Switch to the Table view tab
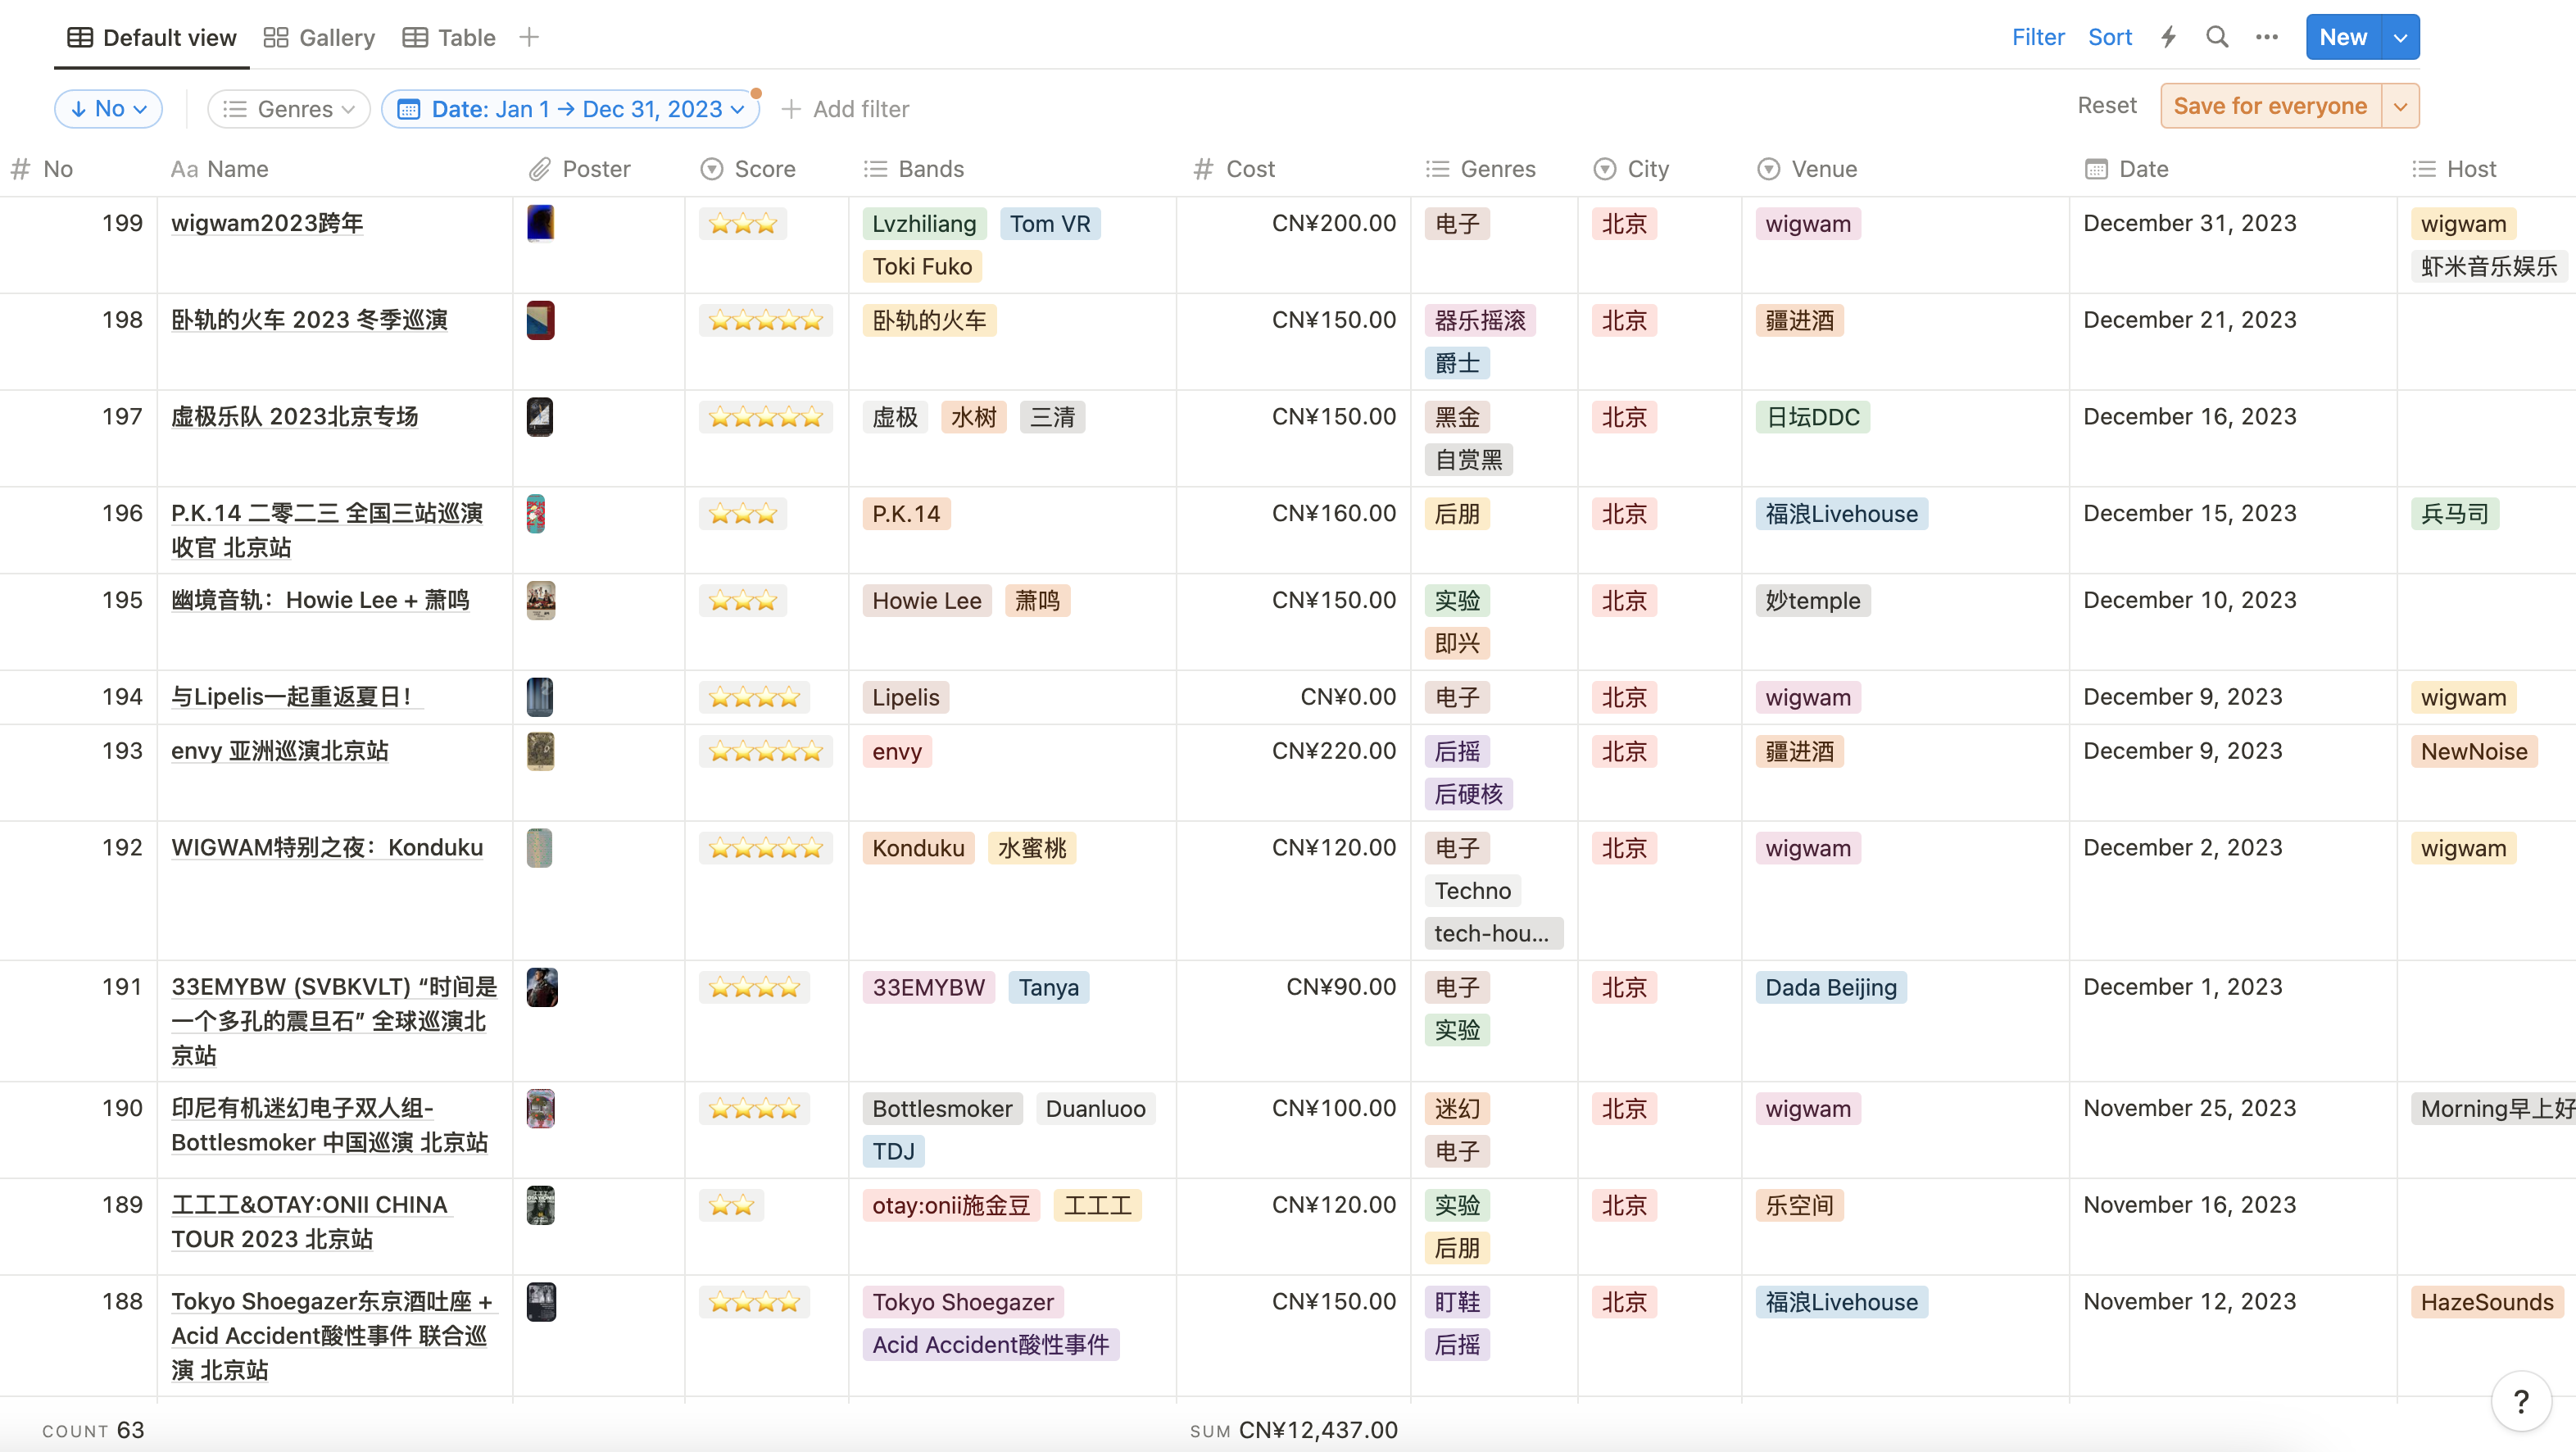This screenshot has height=1452, width=2576. (449, 37)
